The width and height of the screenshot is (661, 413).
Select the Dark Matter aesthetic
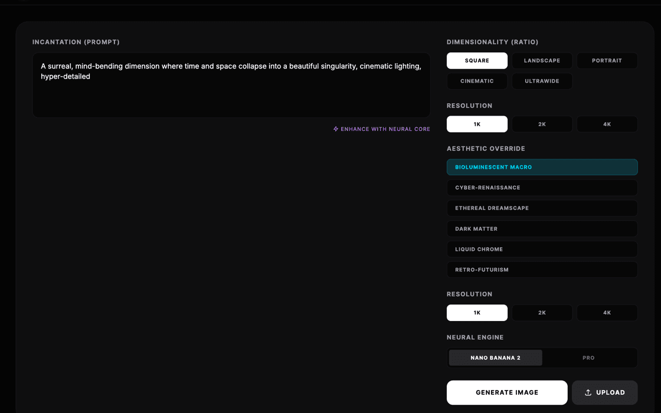[x=542, y=229]
